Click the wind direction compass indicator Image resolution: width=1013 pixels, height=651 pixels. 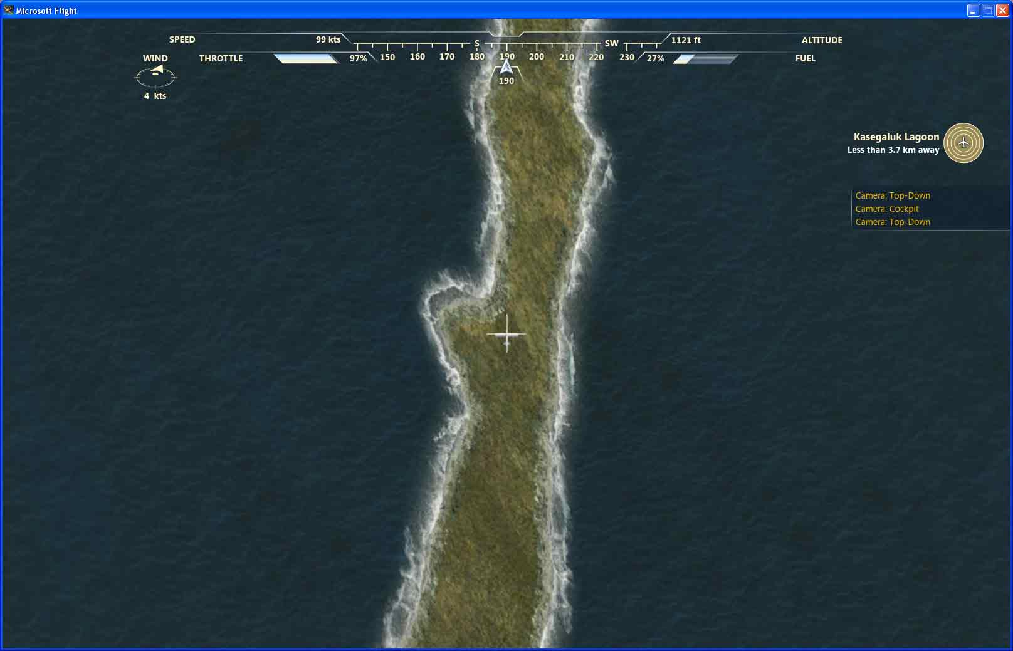coord(156,76)
